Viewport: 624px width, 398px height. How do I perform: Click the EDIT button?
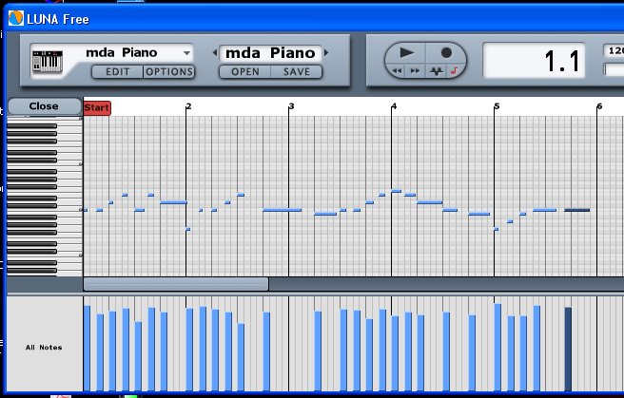[117, 72]
